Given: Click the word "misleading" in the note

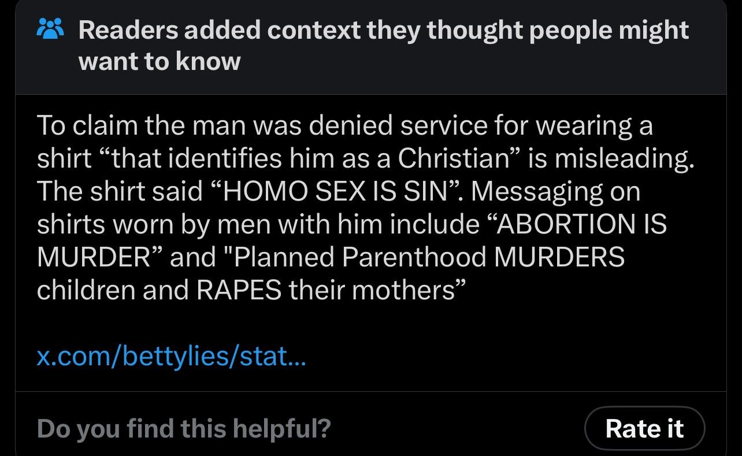Looking at the screenshot, I should click(x=623, y=158).
